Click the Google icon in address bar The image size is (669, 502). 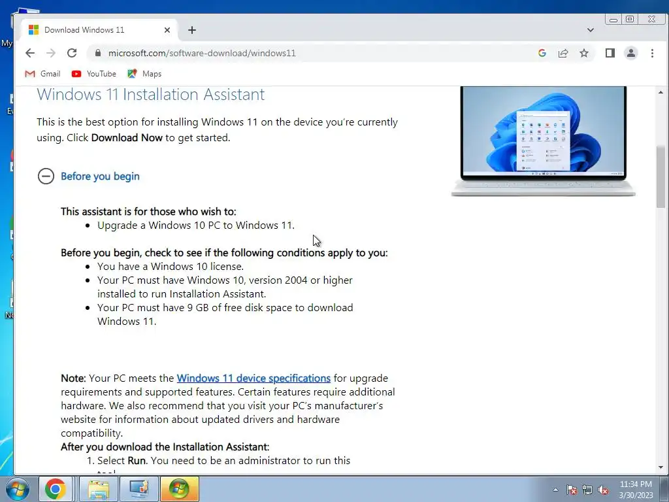(x=542, y=53)
